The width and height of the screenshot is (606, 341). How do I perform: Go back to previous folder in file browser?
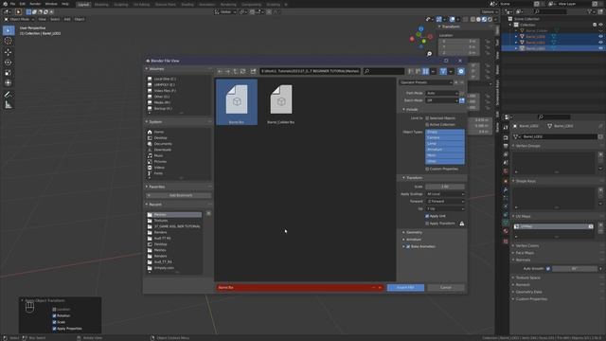pyautogui.click(x=220, y=72)
